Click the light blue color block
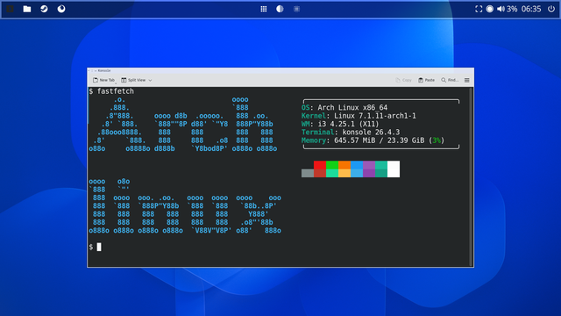 tap(357, 174)
